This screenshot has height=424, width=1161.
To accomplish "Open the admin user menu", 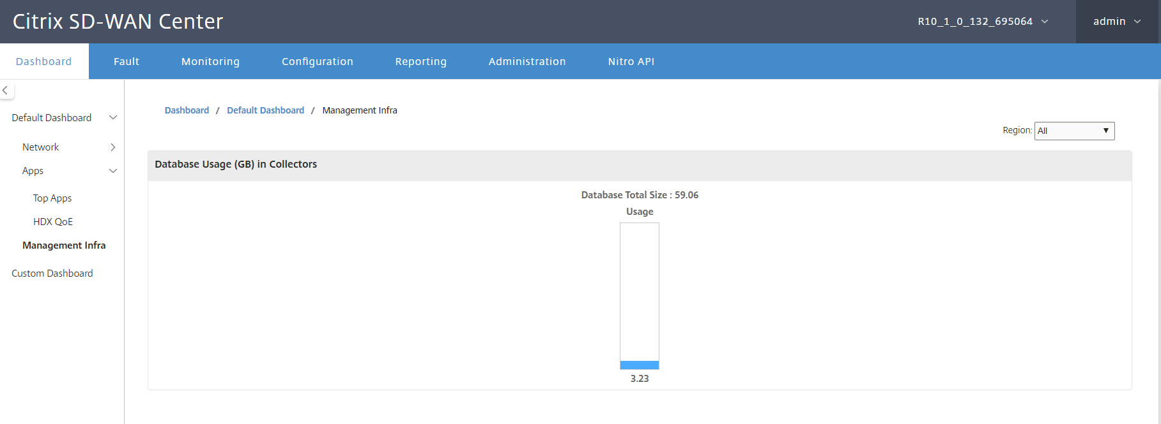I will [1118, 22].
